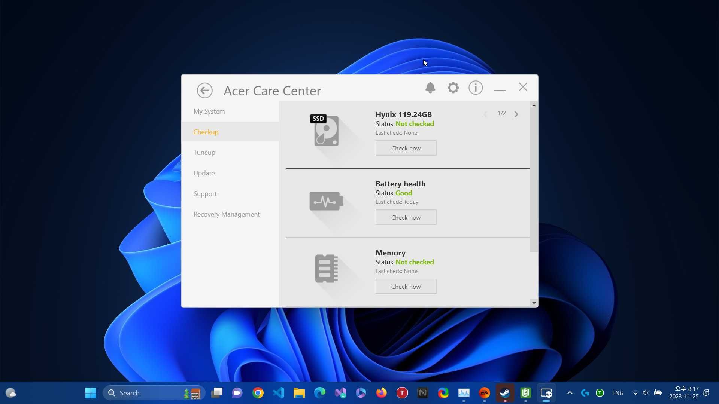Select the memory chip icon
This screenshot has width=719, height=404.
click(326, 268)
